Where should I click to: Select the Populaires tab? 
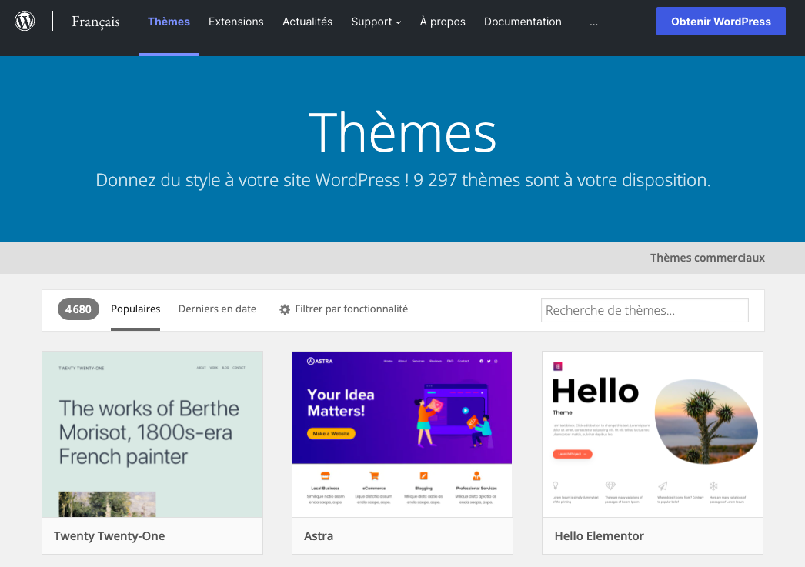tap(135, 309)
